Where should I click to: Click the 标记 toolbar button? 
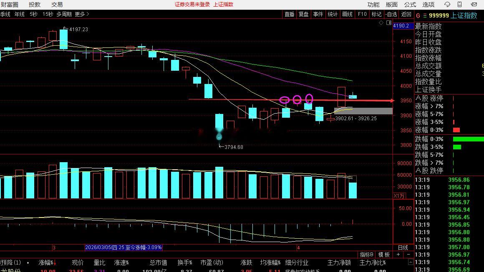coord(377,14)
